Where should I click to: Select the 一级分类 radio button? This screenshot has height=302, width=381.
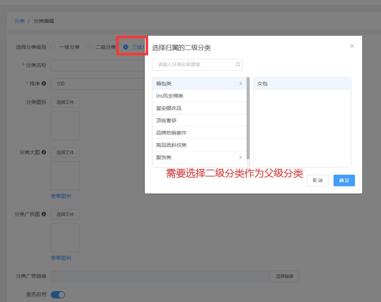click(x=53, y=47)
